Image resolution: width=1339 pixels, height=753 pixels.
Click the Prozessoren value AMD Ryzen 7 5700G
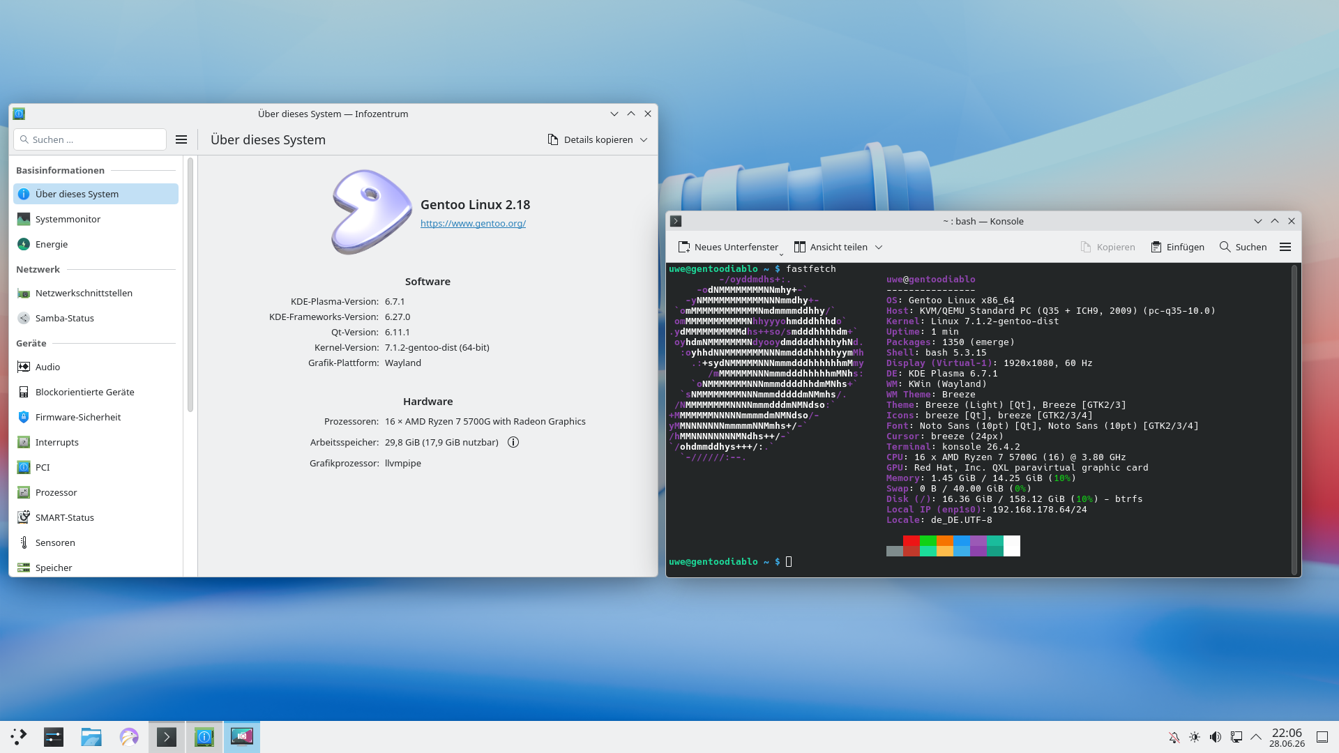(x=485, y=421)
